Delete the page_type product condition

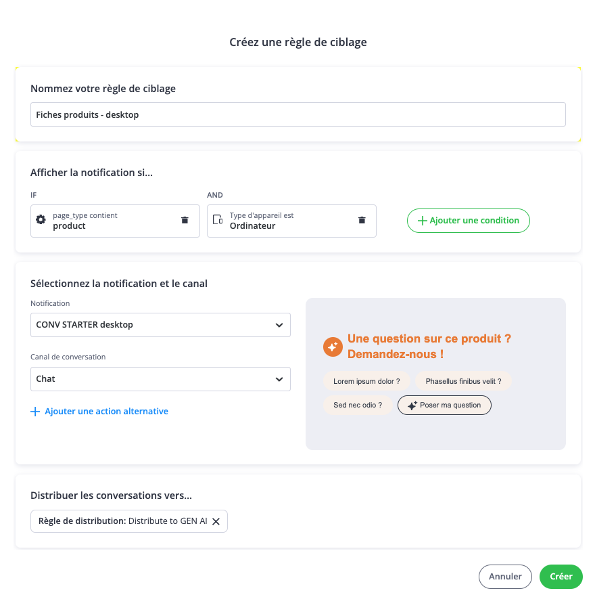tap(185, 221)
